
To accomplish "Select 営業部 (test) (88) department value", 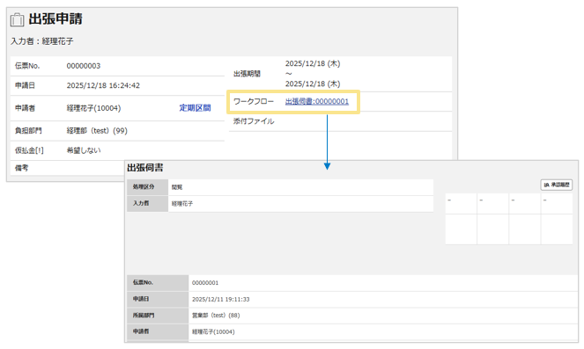I will pos(216,316).
